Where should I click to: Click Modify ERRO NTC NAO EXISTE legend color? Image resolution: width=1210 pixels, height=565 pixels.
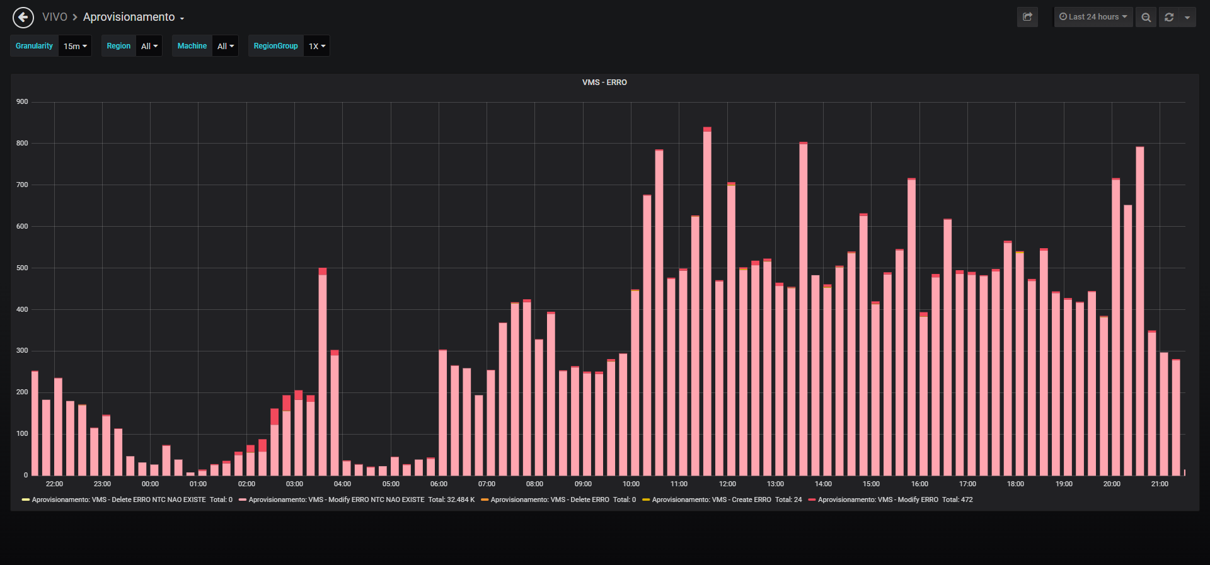pos(243,499)
